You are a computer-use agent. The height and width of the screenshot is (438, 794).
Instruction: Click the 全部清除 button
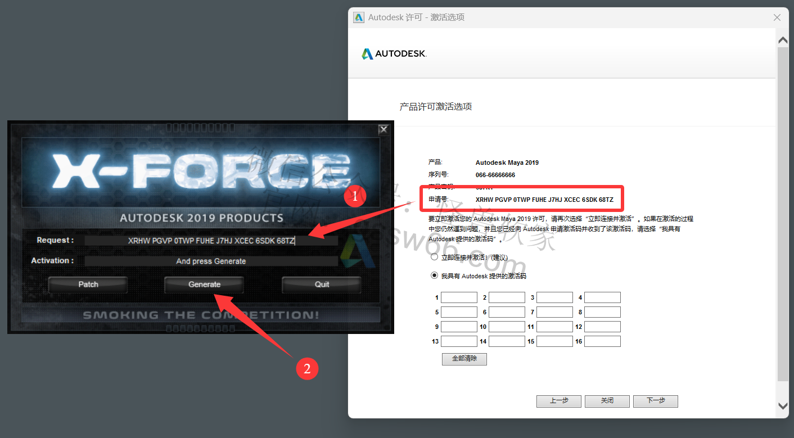(x=464, y=359)
